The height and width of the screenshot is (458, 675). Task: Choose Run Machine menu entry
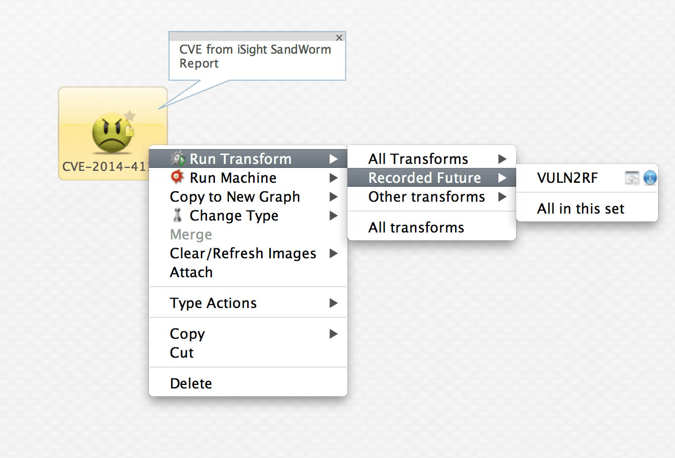point(248,177)
